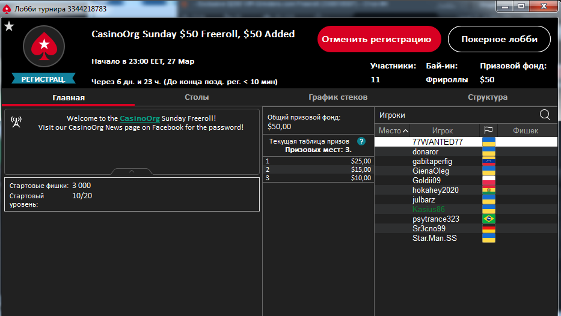Open the График стеков tab
The width and height of the screenshot is (561, 316).
(338, 97)
